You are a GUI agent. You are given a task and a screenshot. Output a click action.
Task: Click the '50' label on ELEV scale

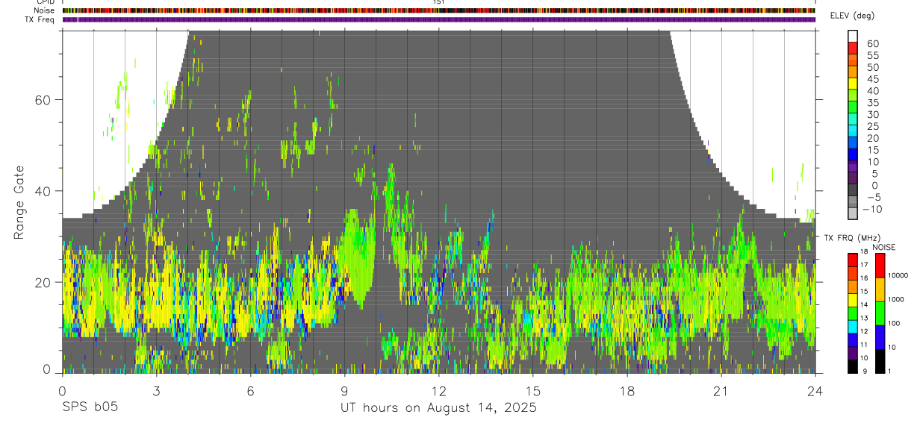872,67
